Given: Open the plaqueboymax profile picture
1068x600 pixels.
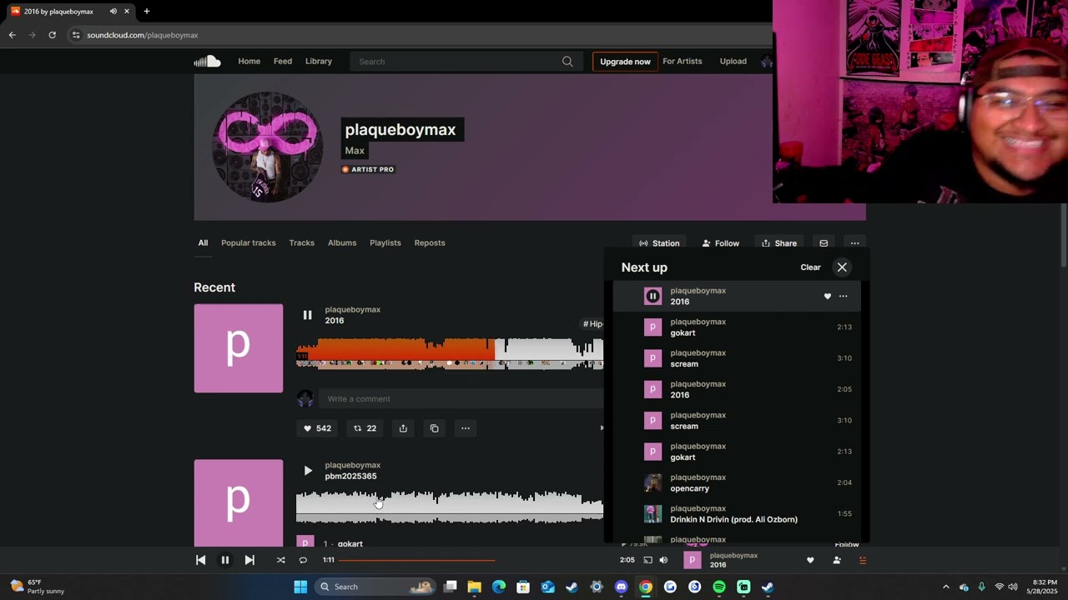Looking at the screenshot, I should 268,147.
